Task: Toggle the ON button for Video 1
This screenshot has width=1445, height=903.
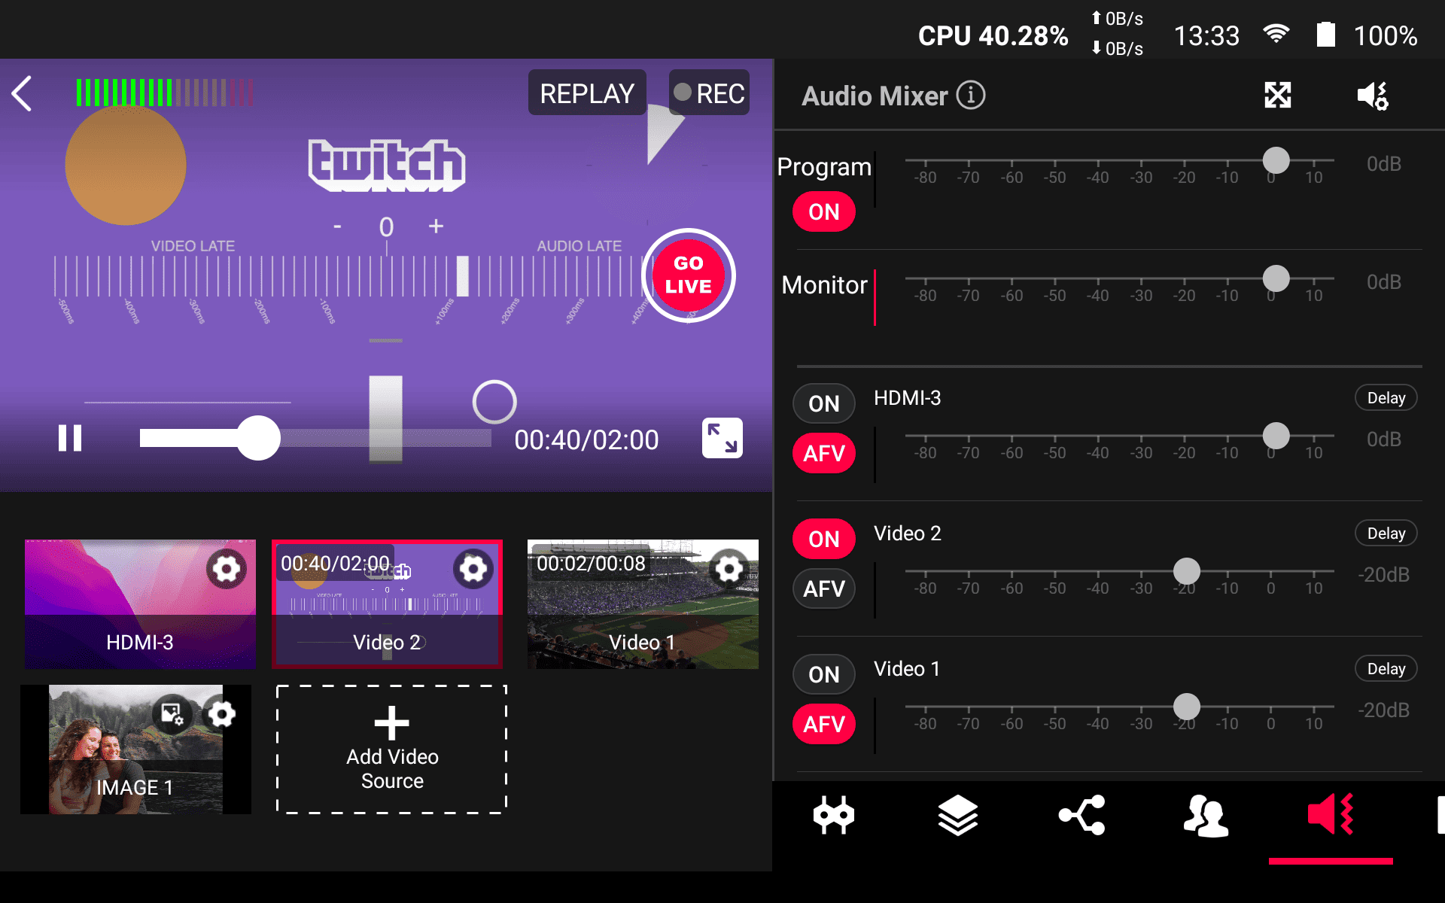Action: [823, 674]
